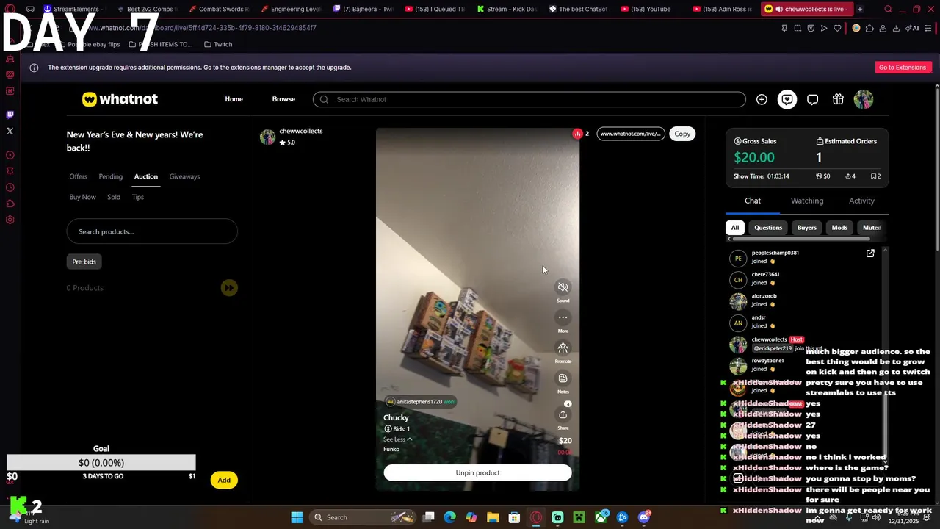Open Opera AI assistant
The width and height of the screenshot is (940, 529).
click(x=912, y=28)
